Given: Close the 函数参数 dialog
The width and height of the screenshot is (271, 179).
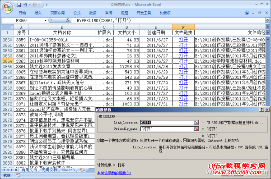Looking at the screenshot, I should pyautogui.click(x=267, y=110).
